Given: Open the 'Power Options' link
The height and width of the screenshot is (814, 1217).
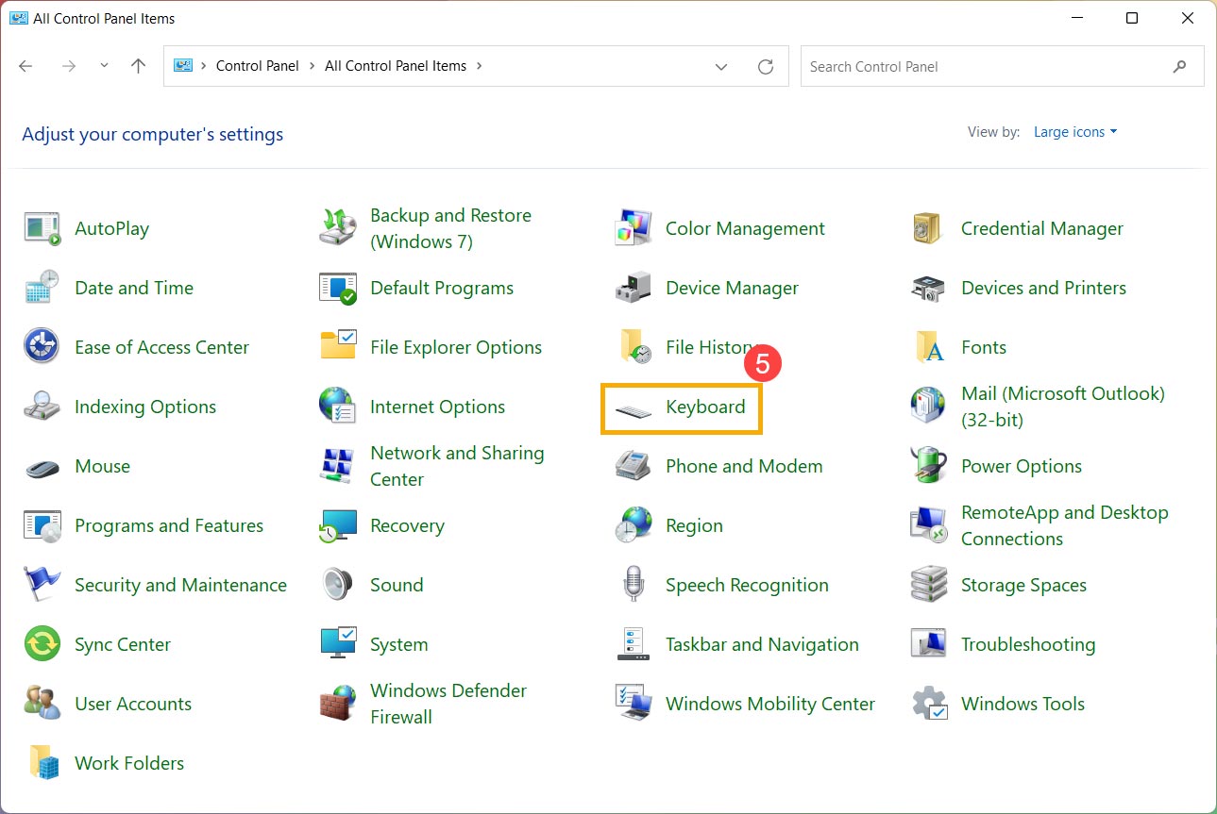Looking at the screenshot, I should coord(1022,466).
